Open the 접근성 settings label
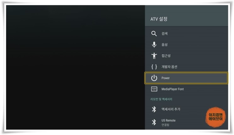The width and height of the screenshot is (234, 135). point(166,56)
